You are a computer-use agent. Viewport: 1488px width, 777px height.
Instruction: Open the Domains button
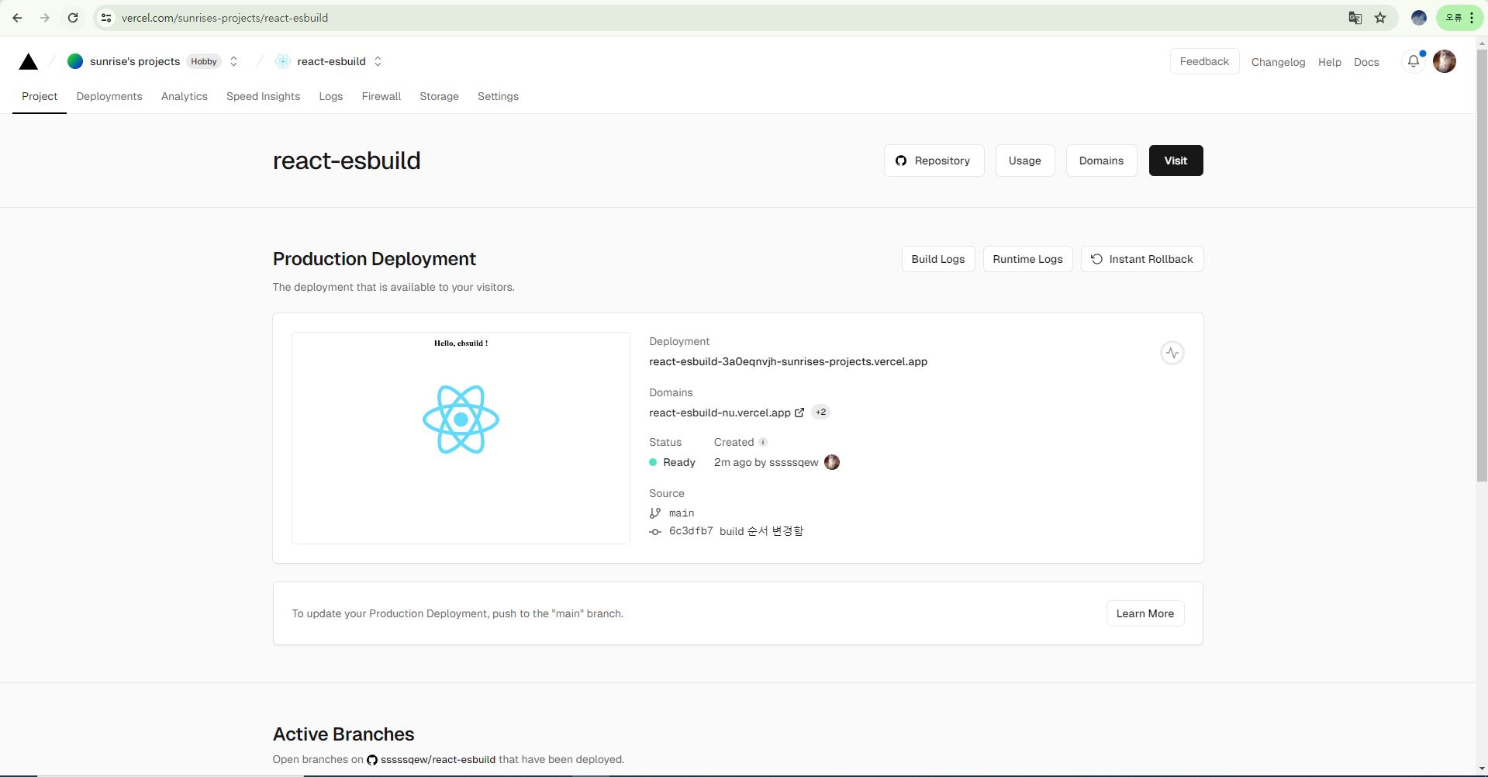pyautogui.click(x=1101, y=161)
